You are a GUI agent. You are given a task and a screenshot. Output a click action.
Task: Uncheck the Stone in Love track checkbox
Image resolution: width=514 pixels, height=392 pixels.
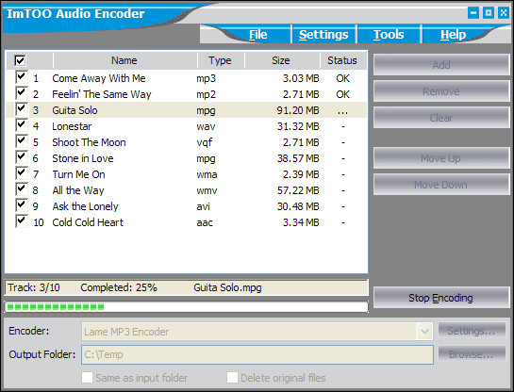pos(22,157)
